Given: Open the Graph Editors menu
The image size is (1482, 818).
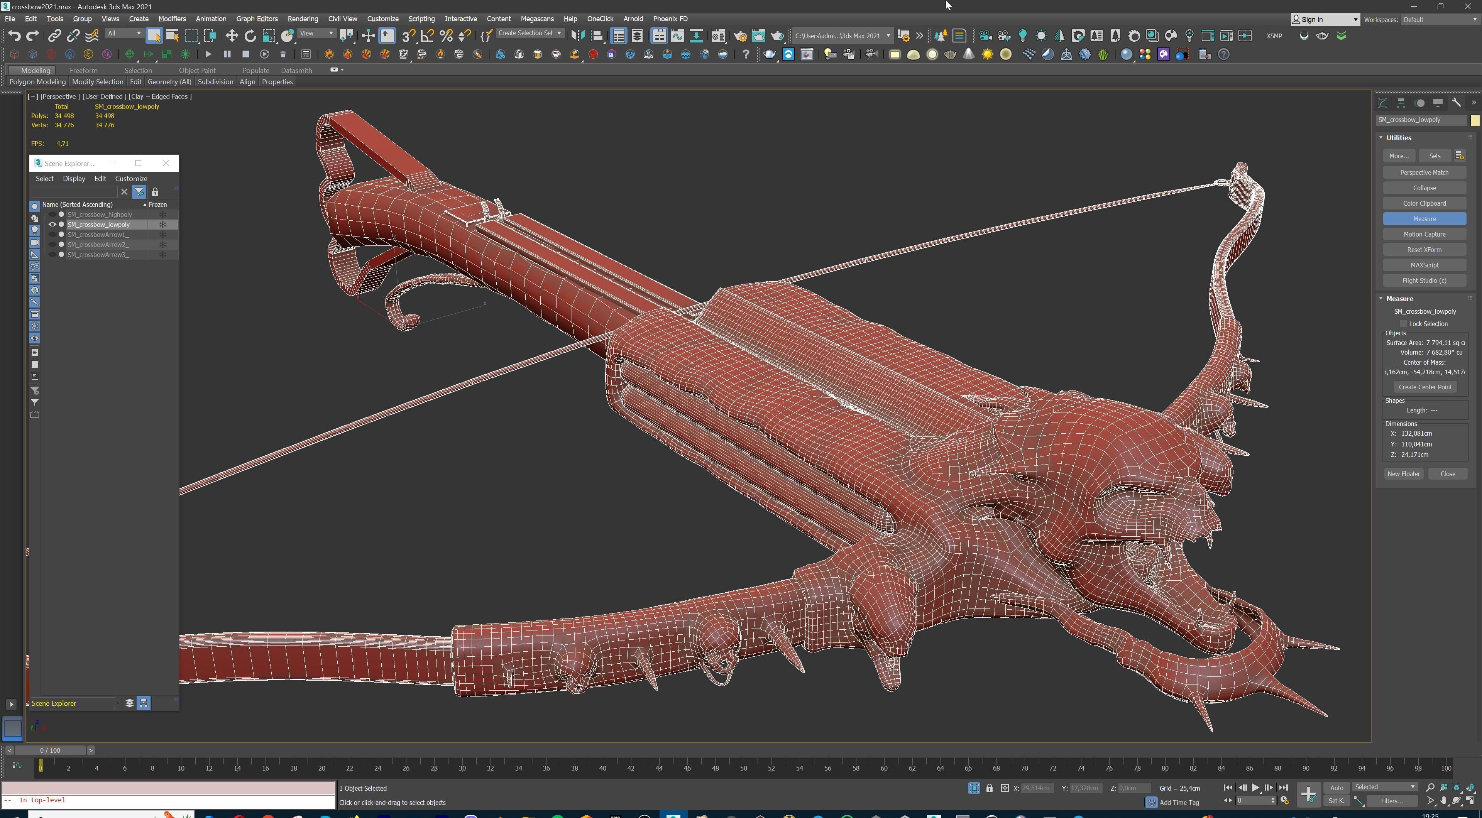Looking at the screenshot, I should 257,19.
